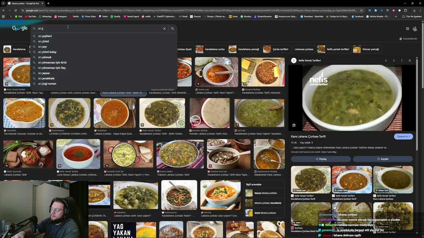Click the Paylaş share button
This screenshot has height=238, width=424.
321,159
